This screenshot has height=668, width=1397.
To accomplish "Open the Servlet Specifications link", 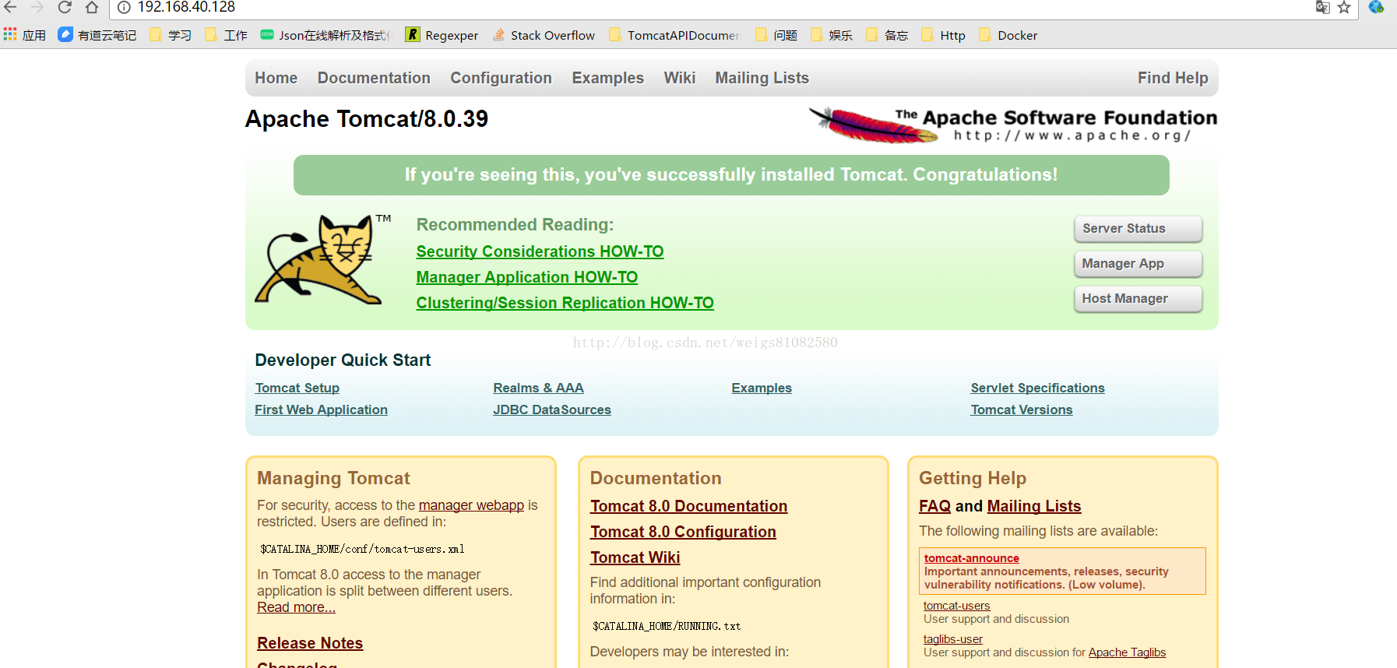I will pyautogui.click(x=1037, y=388).
